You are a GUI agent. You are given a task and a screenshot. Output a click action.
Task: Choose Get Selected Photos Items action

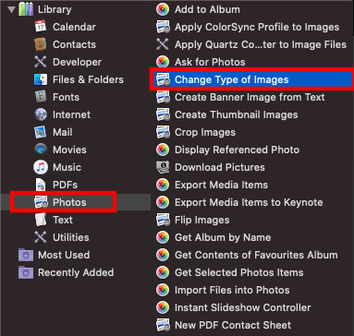[239, 272]
